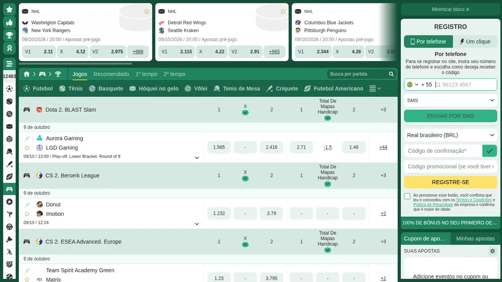The width and height of the screenshot is (502, 282).
Task: Open the SMS delivery method dropdown
Action: coord(450,100)
